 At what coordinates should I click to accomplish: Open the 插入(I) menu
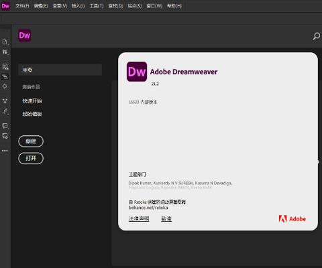(78, 6)
